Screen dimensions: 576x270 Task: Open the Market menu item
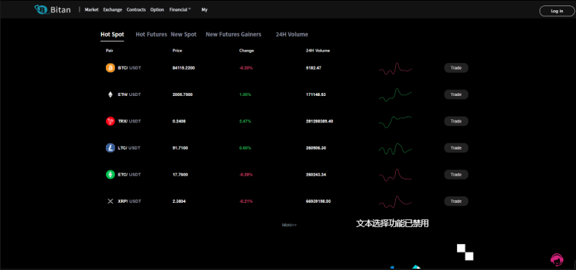coord(91,10)
